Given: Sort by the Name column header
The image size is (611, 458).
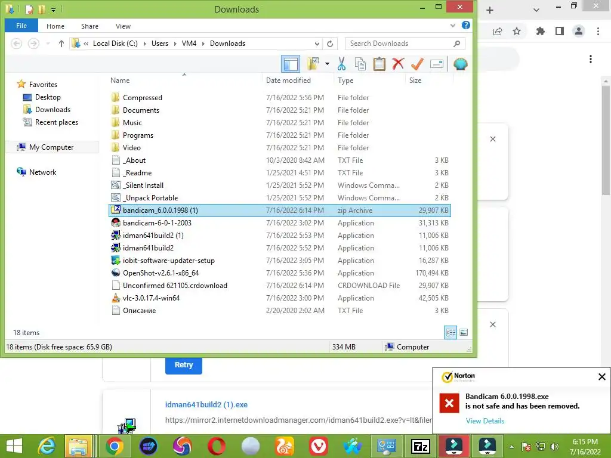Looking at the screenshot, I should pos(119,81).
